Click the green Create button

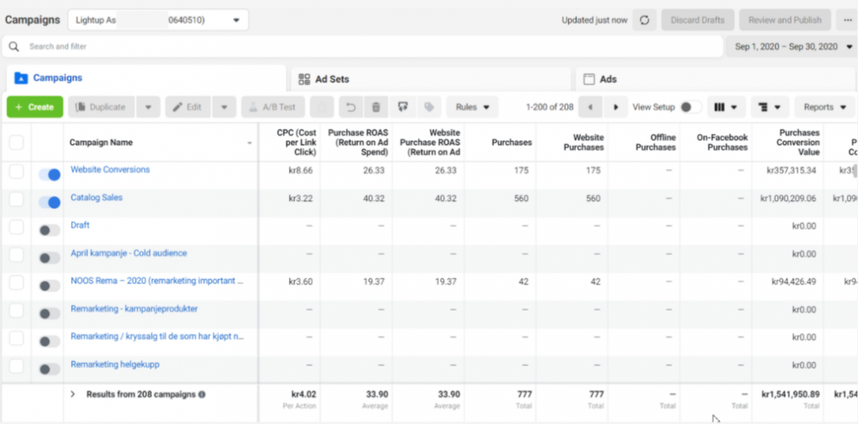(35, 108)
